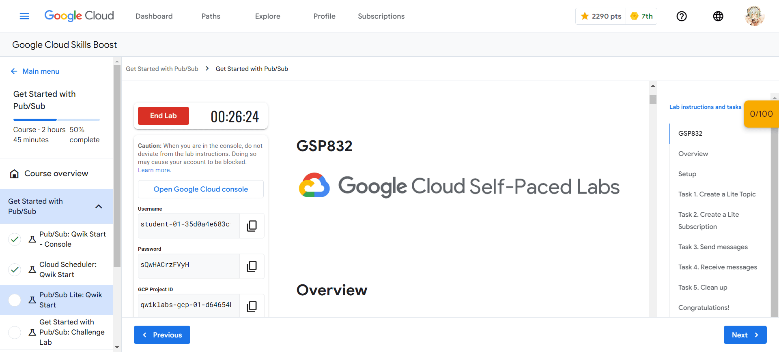Jump to Task 2. Create a Lite Subscription
Screen dimensions: 779x352
point(708,220)
